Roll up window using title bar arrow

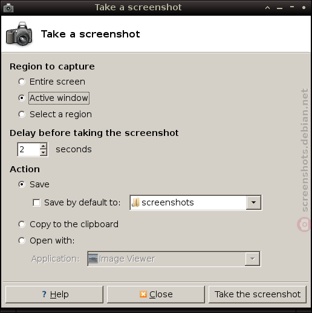pyautogui.click(x=267, y=8)
